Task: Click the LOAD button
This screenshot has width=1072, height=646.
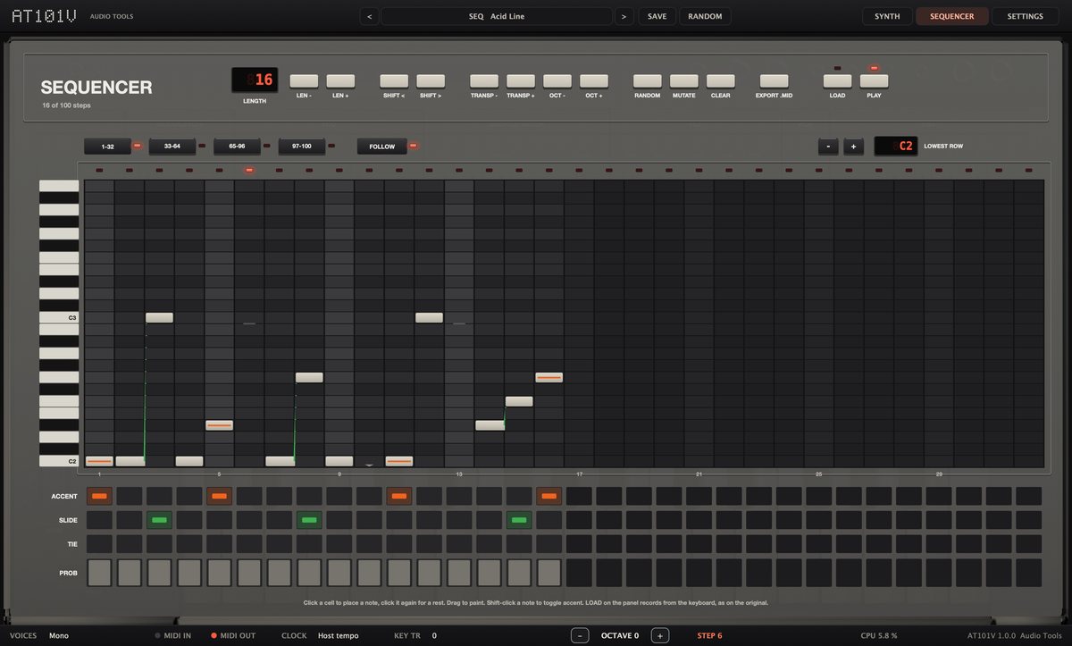Action: 838,81
